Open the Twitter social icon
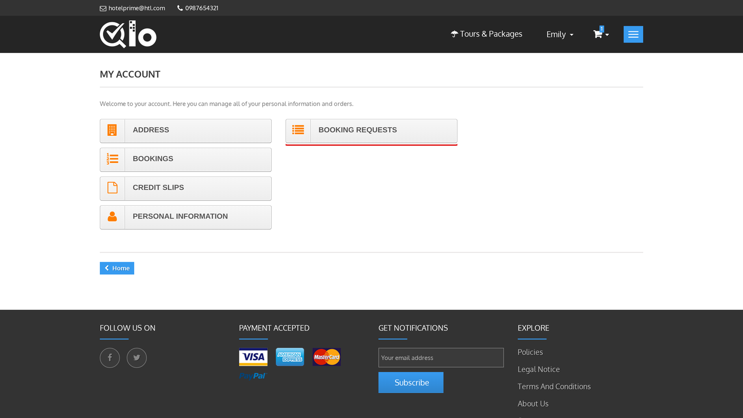 click(136, 358)
